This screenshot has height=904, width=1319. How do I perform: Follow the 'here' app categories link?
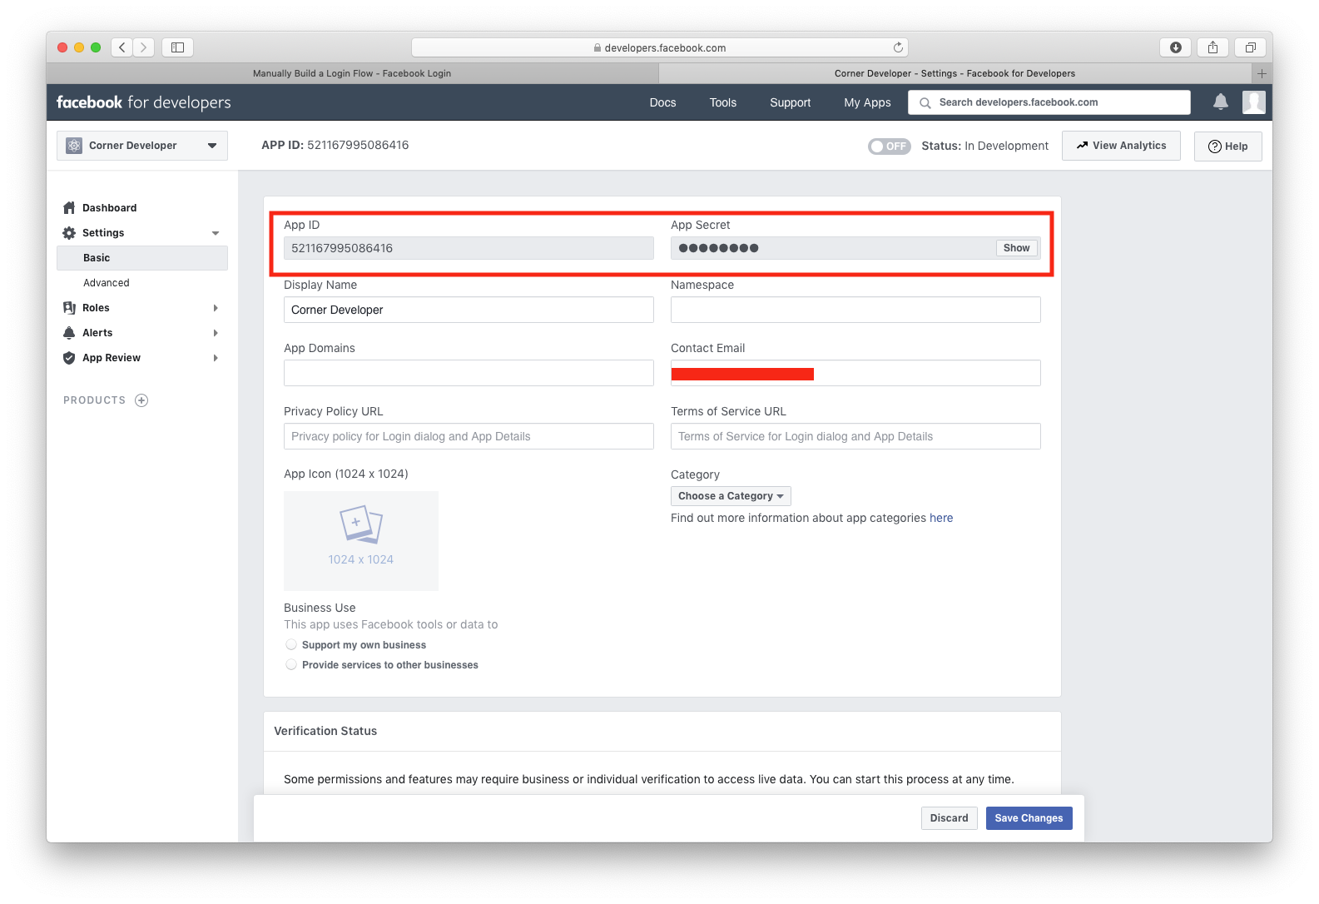click(941, 518)
